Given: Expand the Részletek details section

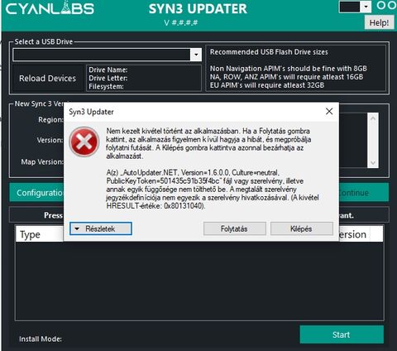Looking at the screenshot, I should [101, 228].
